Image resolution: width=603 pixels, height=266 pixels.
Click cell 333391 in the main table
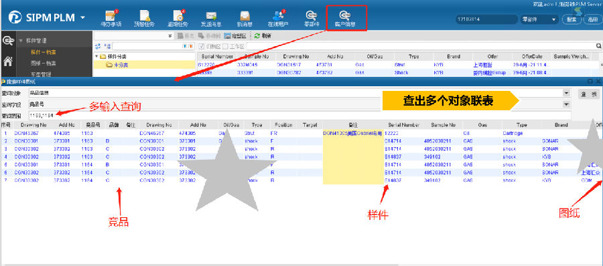click(x=245, y=73)
